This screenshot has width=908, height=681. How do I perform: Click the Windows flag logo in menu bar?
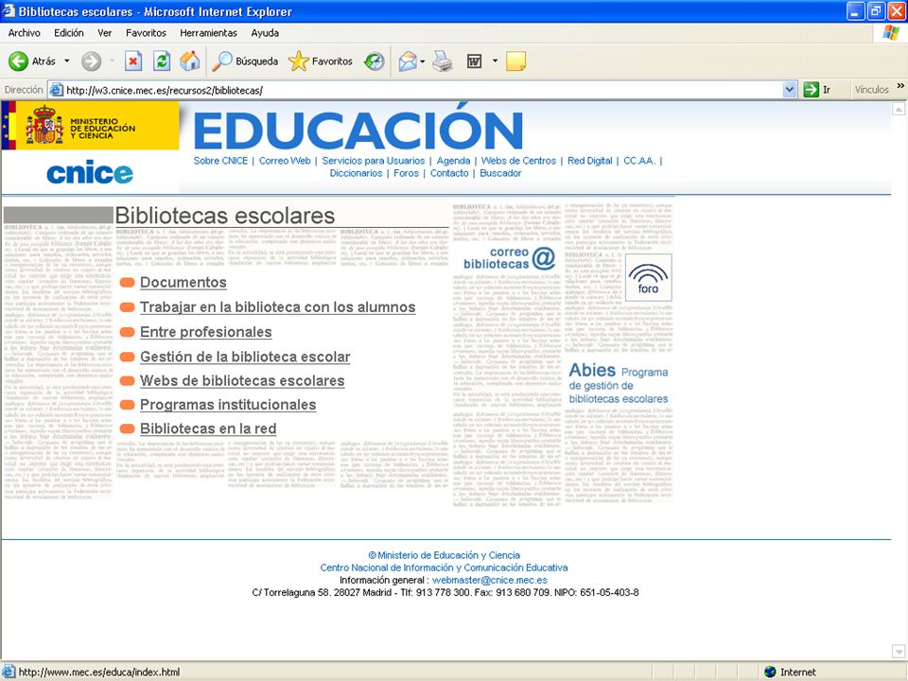891,33
